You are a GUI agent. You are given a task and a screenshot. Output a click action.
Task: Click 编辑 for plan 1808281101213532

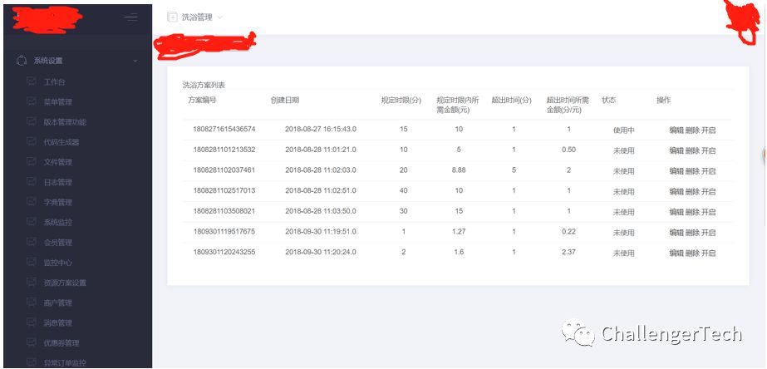(676, 150)
